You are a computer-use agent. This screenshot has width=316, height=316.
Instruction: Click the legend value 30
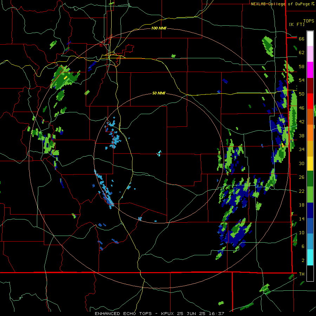[x=302, y=163]
